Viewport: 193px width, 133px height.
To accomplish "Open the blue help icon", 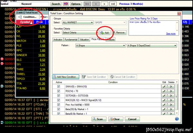I will [x=177, y=119].
